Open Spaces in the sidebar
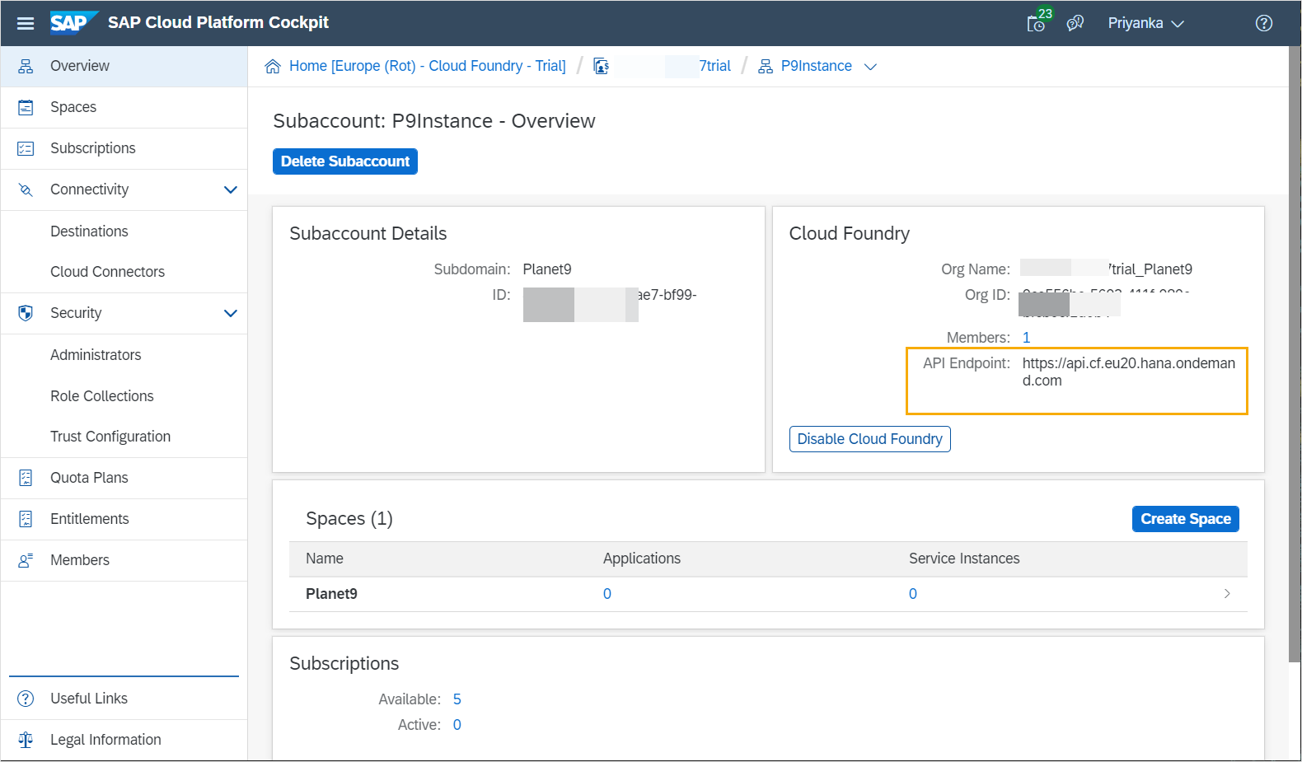Image resolution: width=1302 pixels, height=762 pixels. coord(73,107)
